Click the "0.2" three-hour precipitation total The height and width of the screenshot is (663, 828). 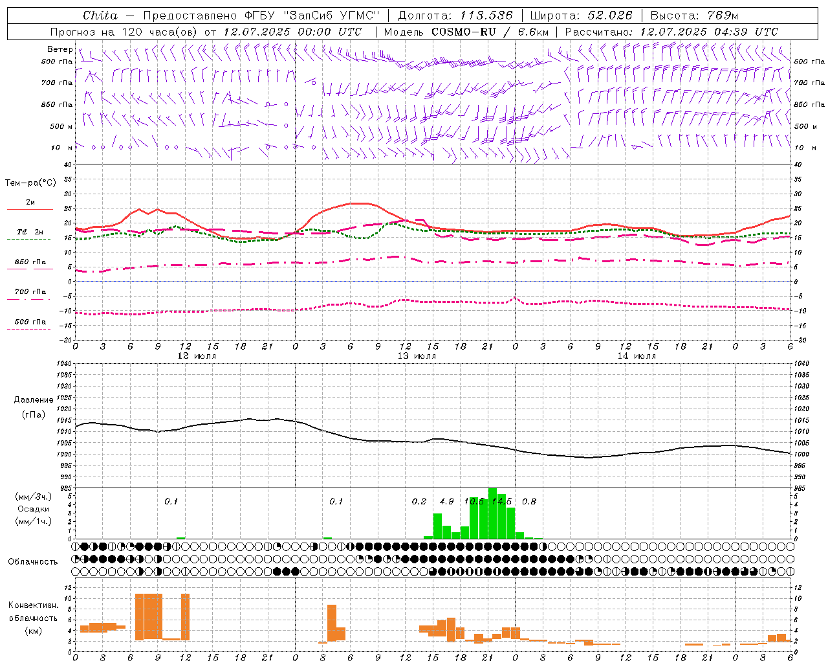tap(419, 502)
